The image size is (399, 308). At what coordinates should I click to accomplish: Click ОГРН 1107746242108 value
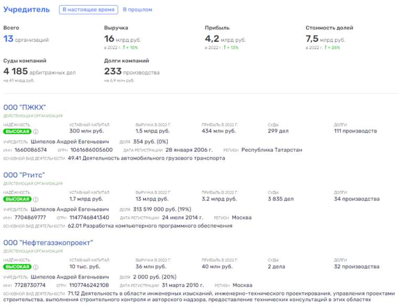coord(89,285)
